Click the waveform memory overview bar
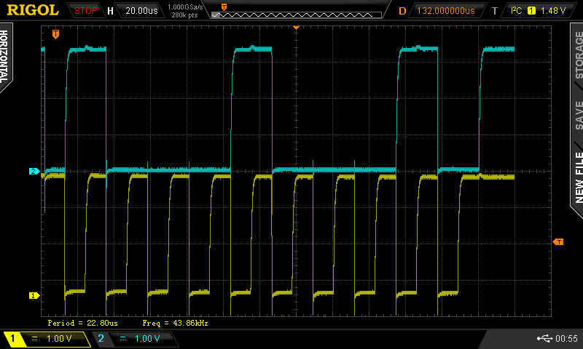Screen dimensions: 583x349 pyautogui.click(x=297, y=15)
